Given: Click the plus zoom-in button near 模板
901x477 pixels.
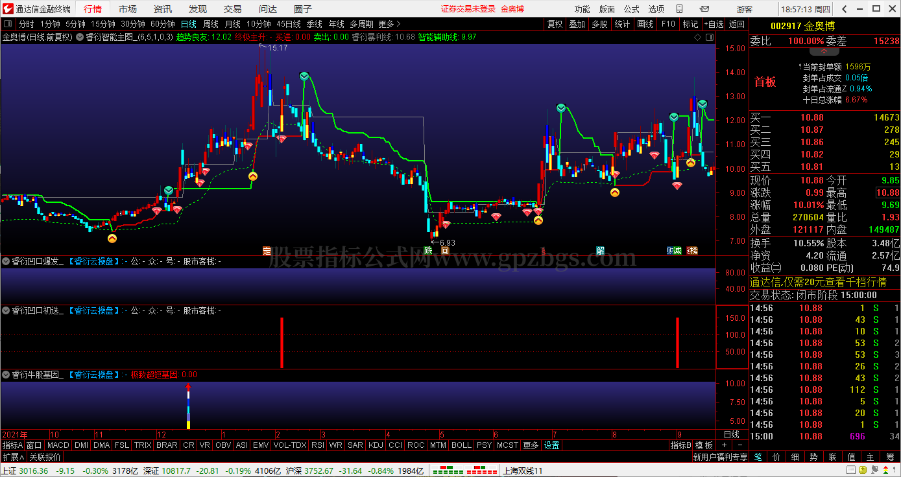Looking at the screenshot, I should (725, 445).
